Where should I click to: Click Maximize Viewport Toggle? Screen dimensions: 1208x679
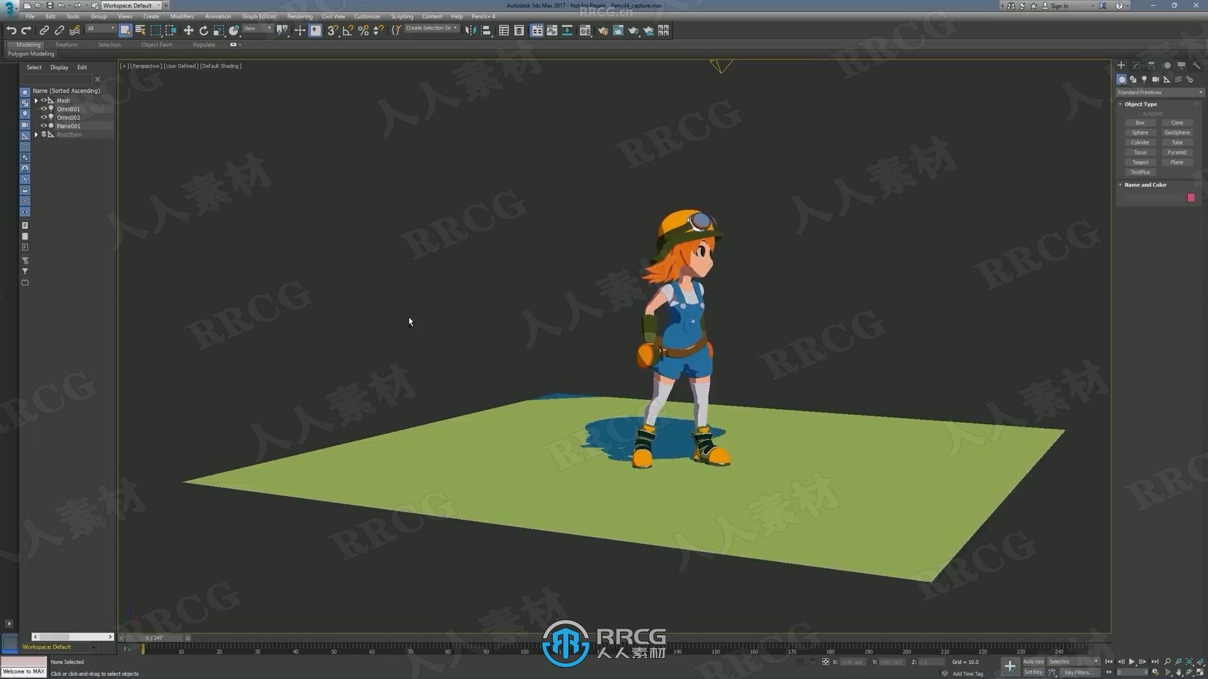1200,672
